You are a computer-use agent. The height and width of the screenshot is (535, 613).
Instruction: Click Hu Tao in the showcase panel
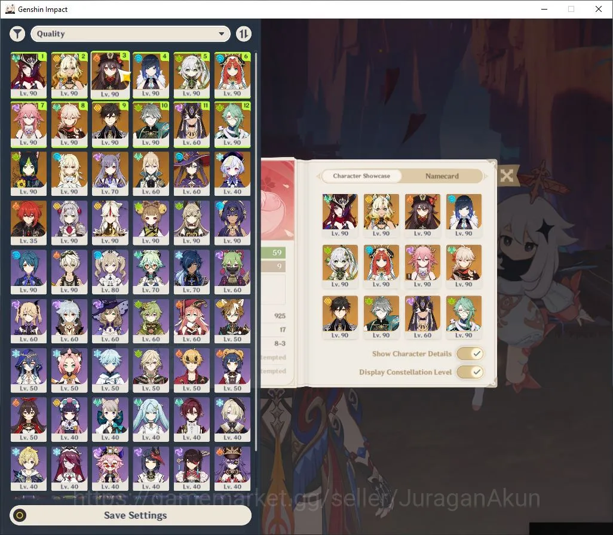pyautogui.click(x=422, y=216)
